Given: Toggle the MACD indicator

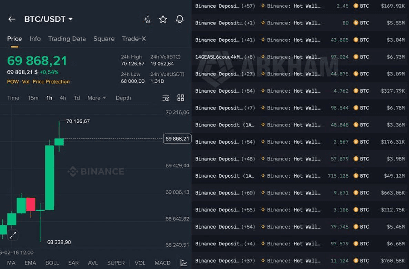Looking at the screenshot, I should (162, 263).
